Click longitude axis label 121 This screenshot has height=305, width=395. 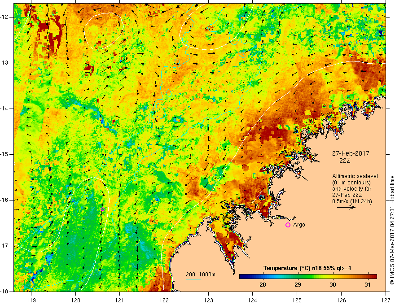[x=120, y=300]
